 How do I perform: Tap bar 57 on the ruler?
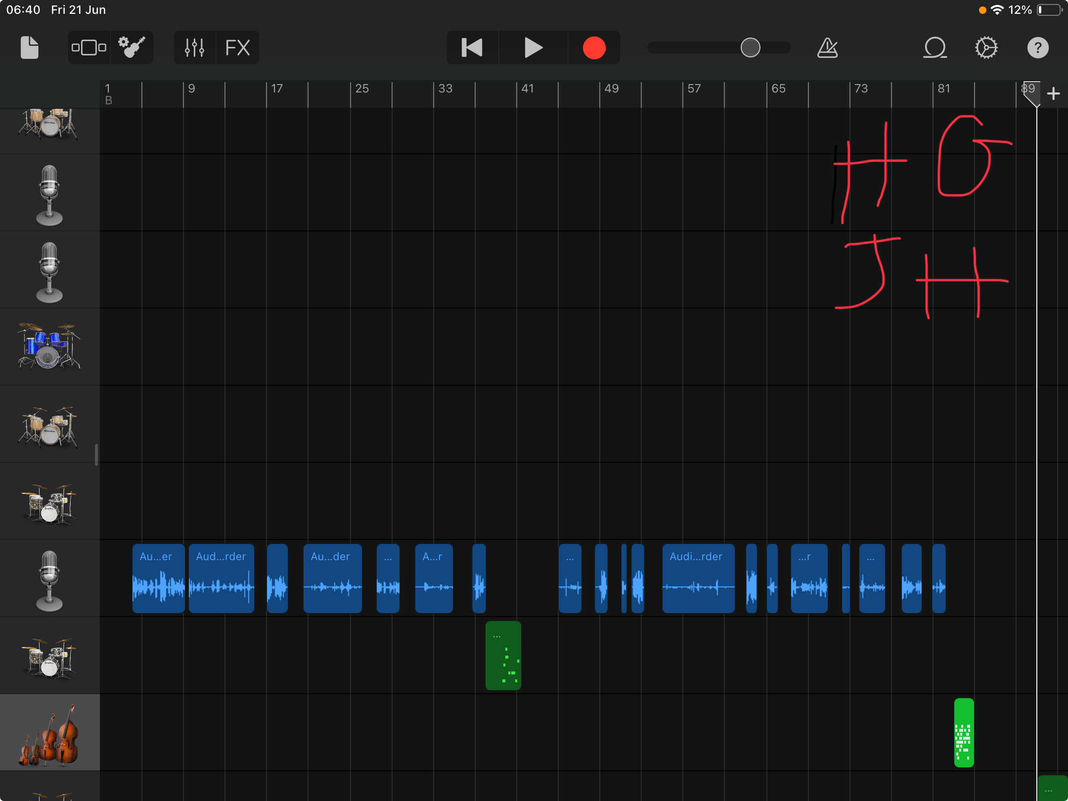694,89
